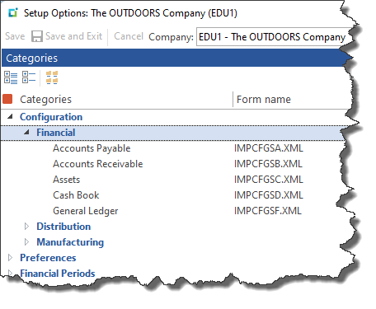Choose the Cash Book entry
The width and height of the screenshot is (376, 309).
click(76, 195)
